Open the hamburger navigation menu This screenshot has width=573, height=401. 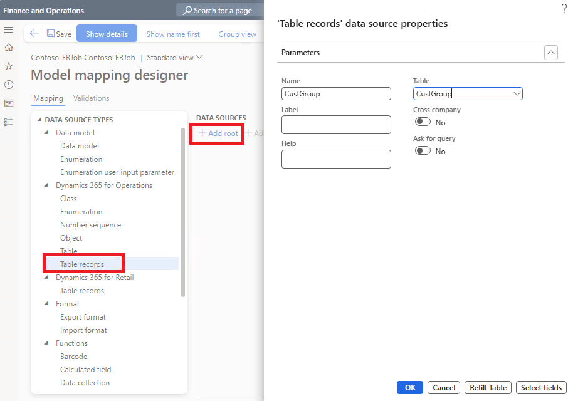(9, 30)
